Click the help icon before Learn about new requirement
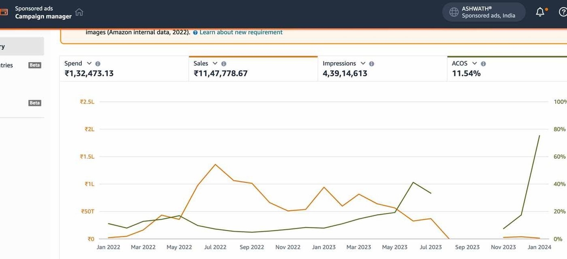Viewport: 567px width, 259px height. tap(195, 32)
